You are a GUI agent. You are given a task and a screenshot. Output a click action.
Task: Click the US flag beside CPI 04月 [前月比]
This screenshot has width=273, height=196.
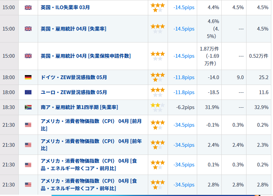[x=28, y=125]
